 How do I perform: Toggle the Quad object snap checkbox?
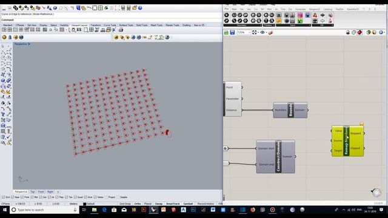(75, 197)
